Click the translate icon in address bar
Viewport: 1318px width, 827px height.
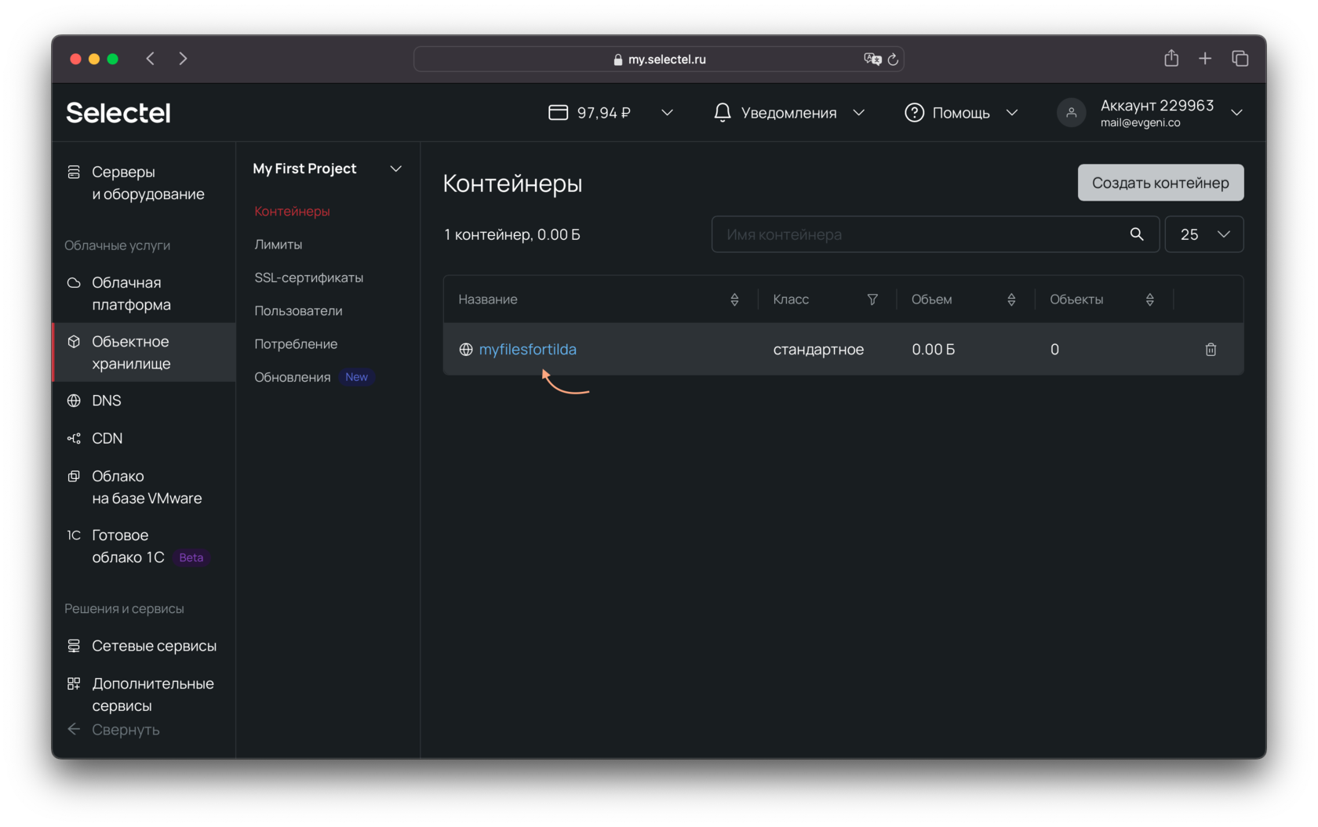(x=872, y=60)
